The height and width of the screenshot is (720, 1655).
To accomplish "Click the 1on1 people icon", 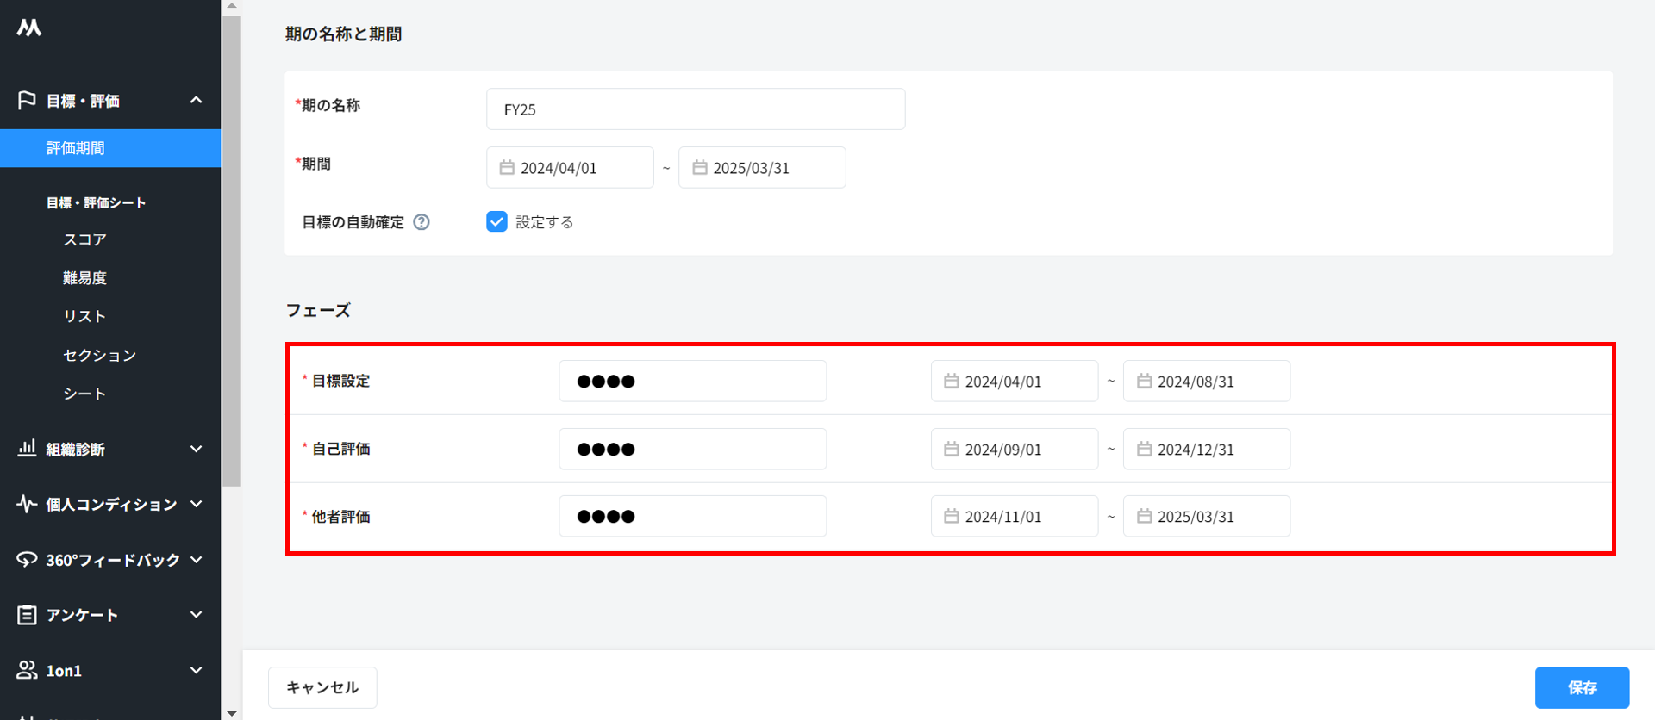I will (27, 670).
